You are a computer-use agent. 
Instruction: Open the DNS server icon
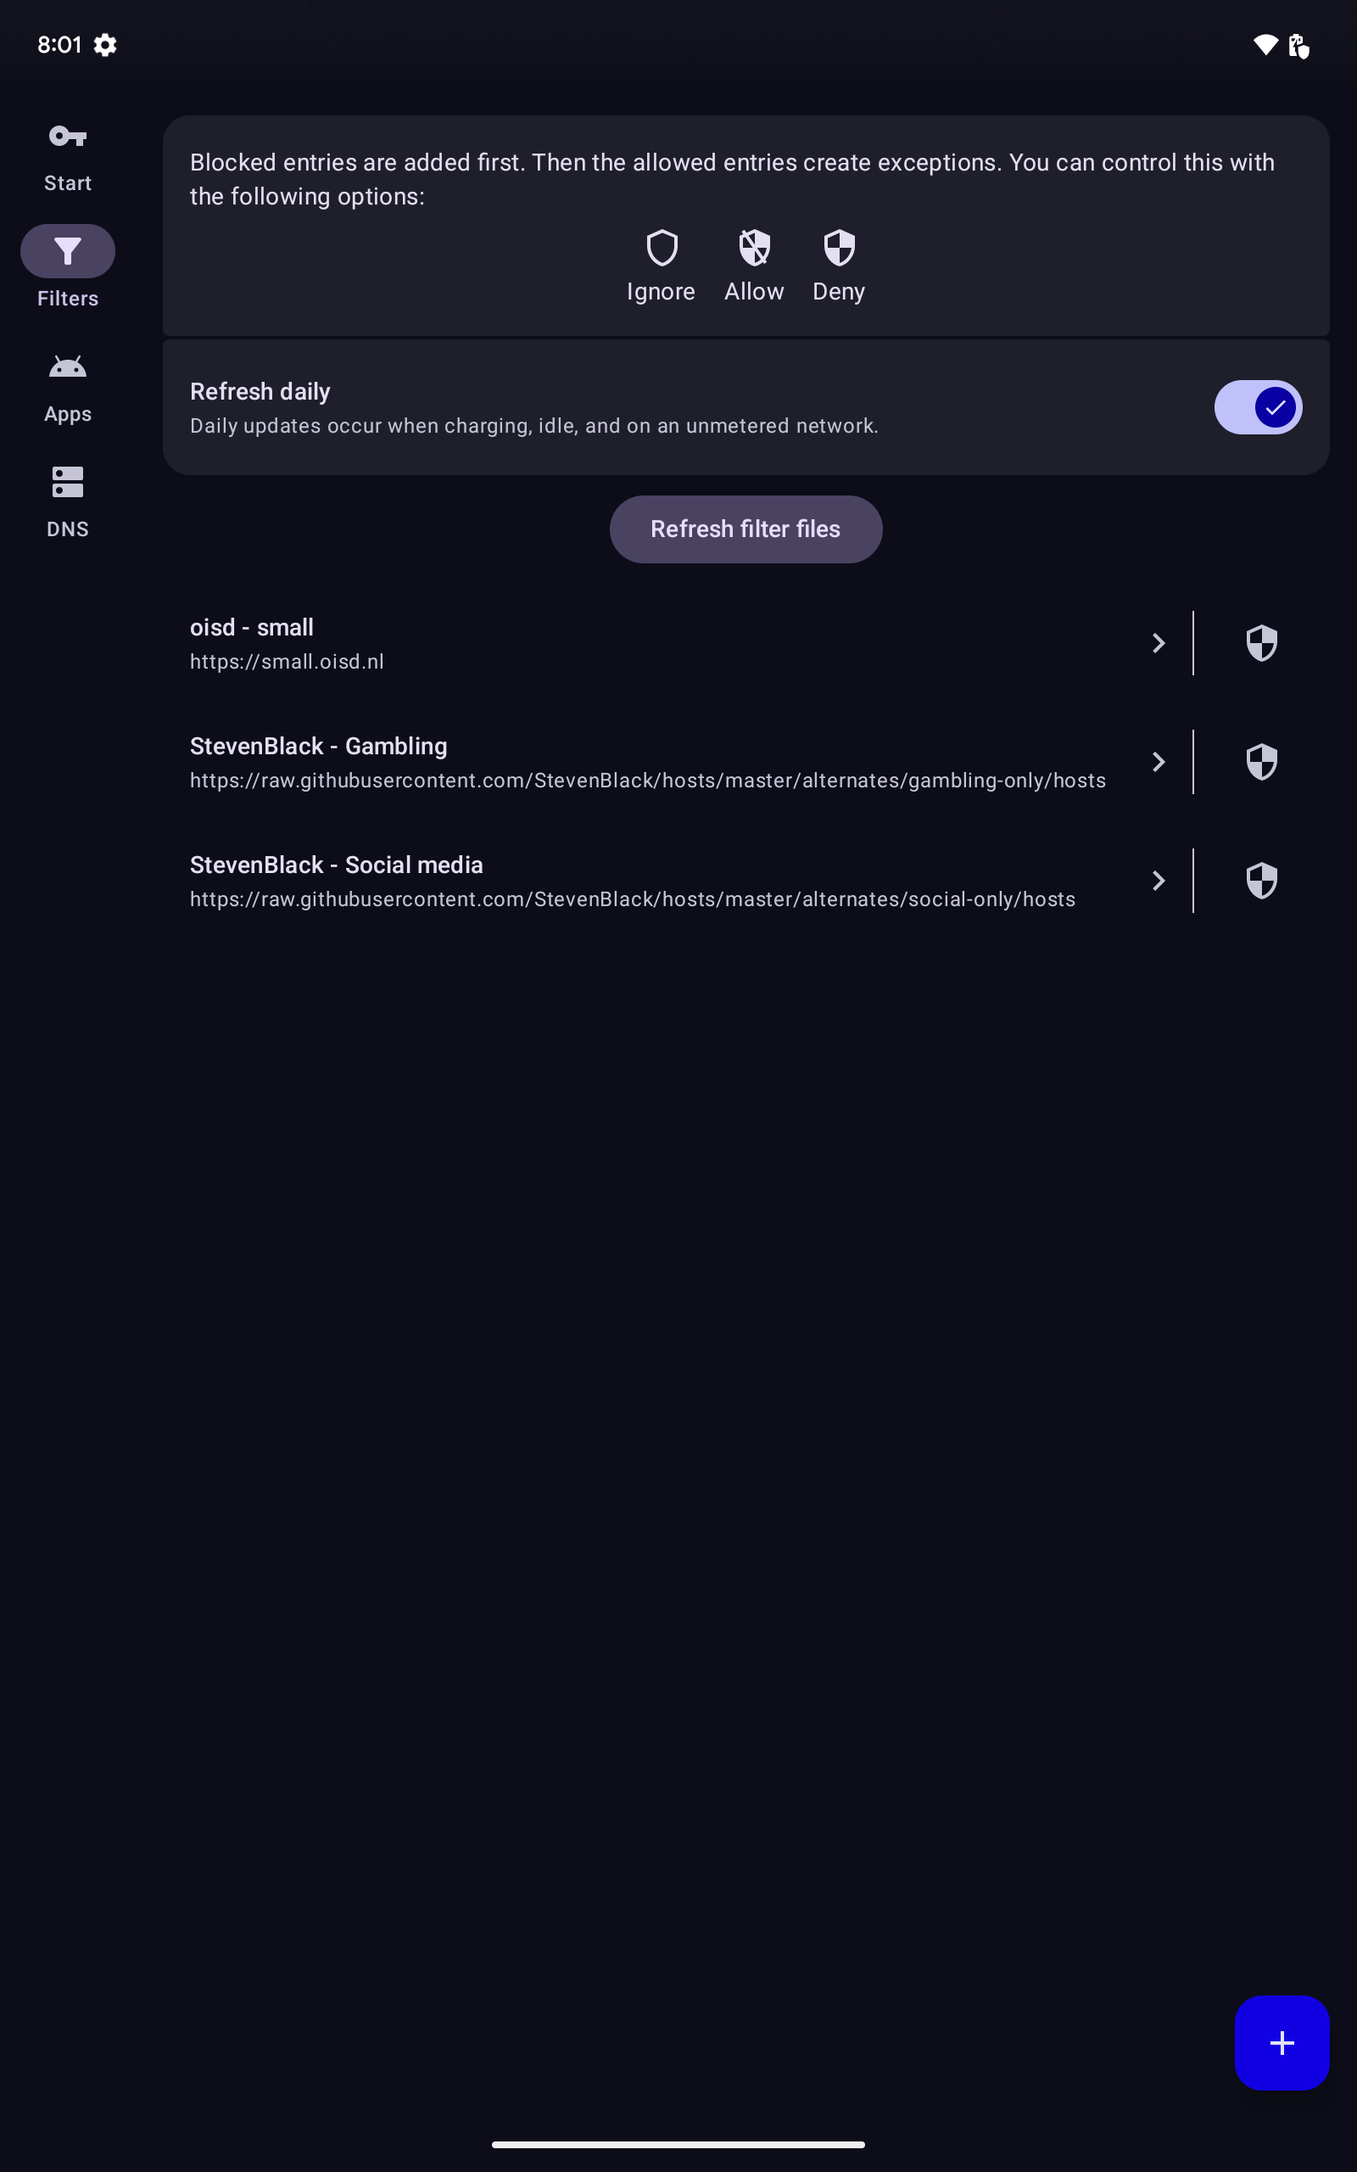[x=67, y=482]
